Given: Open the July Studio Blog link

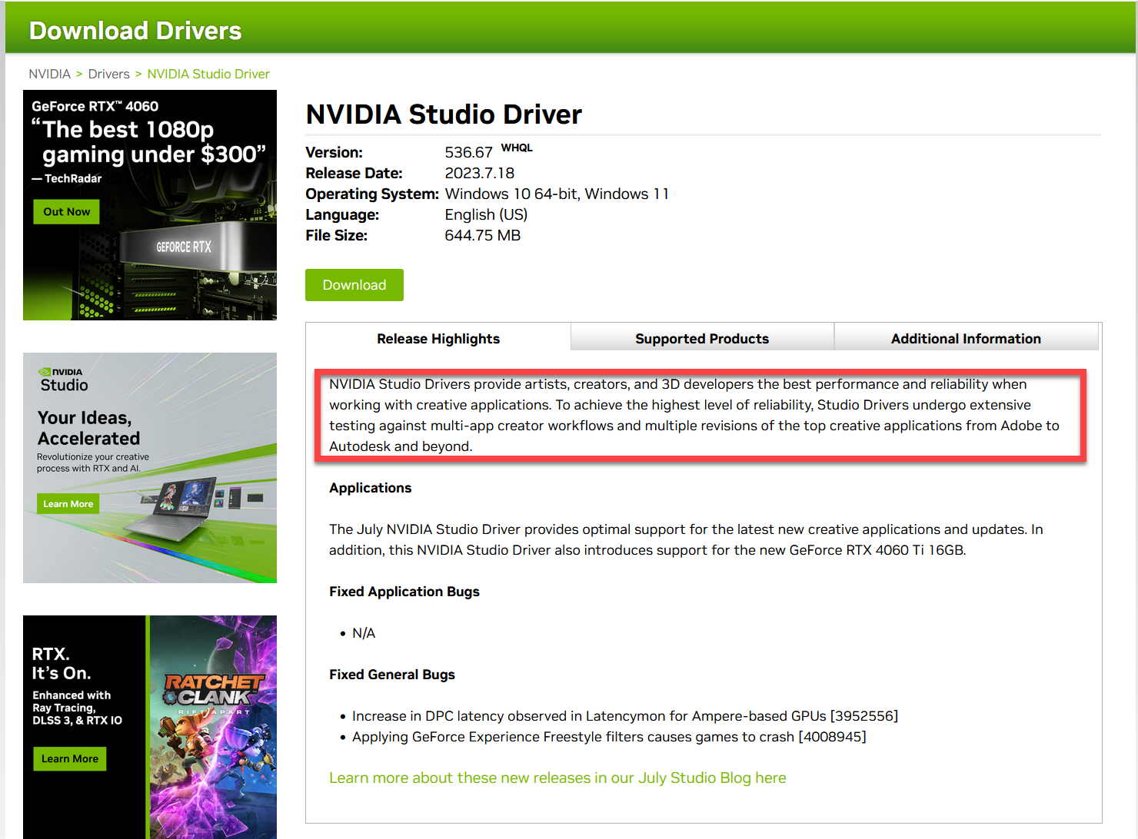Looking at the screenshot, I should click(557, 778).
